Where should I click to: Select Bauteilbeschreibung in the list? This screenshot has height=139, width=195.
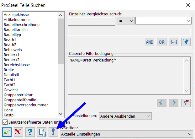(22, 25)
